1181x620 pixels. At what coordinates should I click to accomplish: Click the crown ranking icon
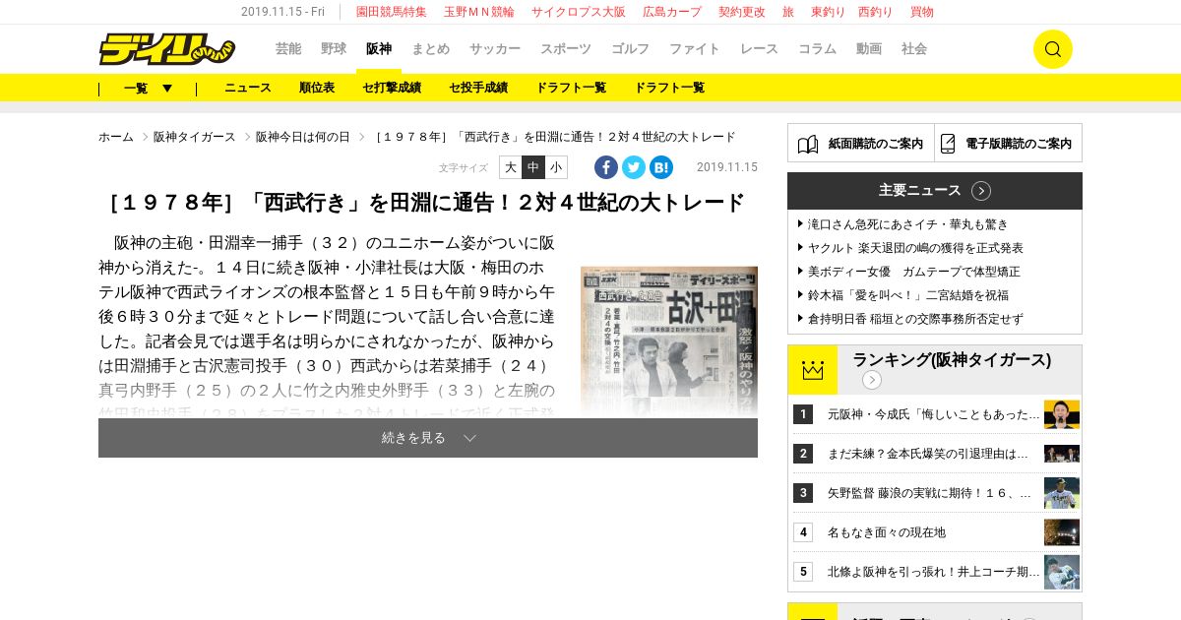point(813,370)
